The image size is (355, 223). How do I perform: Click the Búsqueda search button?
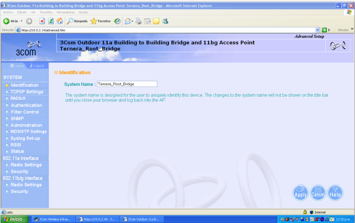pyautogui.click(x=77, y=21)
